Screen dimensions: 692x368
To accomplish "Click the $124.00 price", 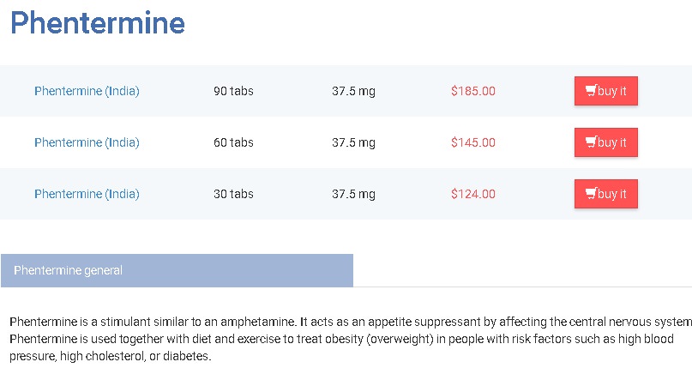I will pyautogui.click(x=473, y=194).
